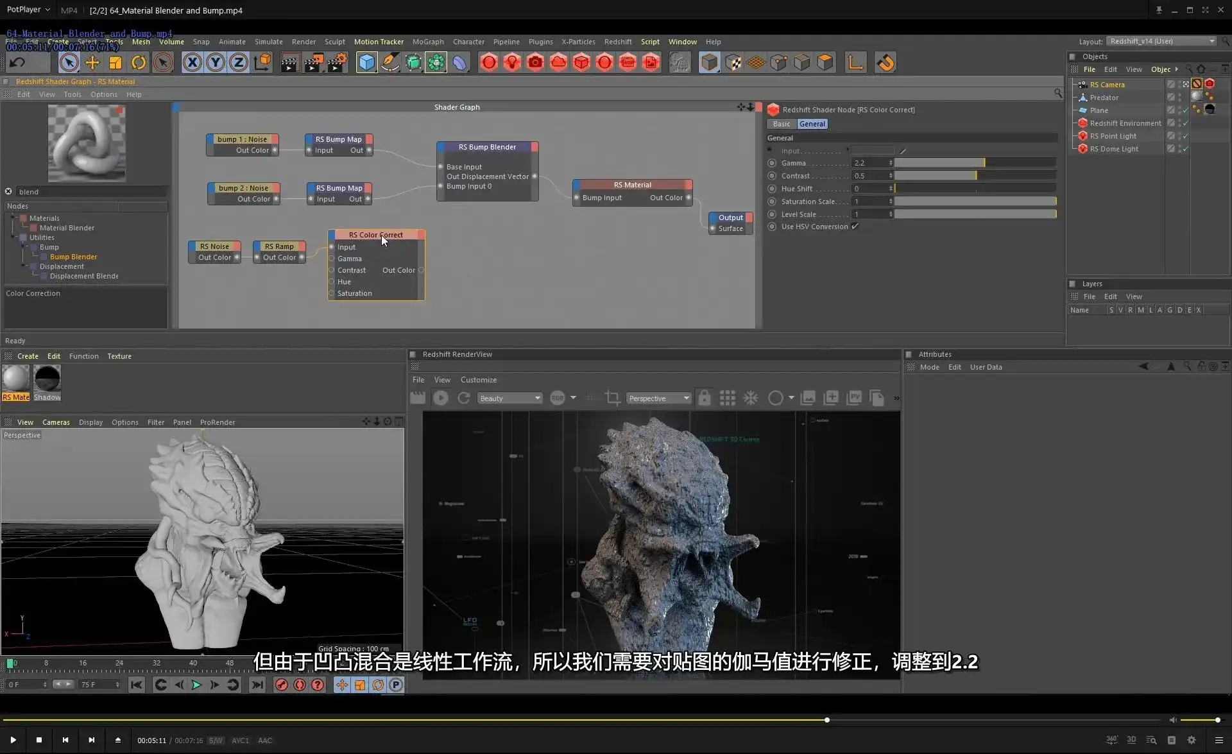Screen dimensions: 1232x754
Task: Open the Beauty AOV dropdown in RenderView
Action: (x=510, y=398)
